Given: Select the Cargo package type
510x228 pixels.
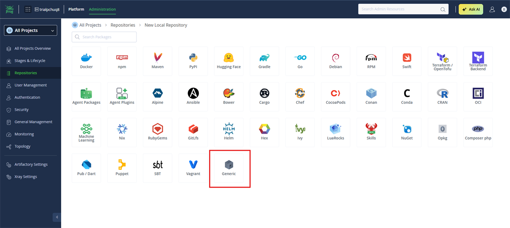Looking at the screenshot, I should pyautogui.click(x=264, y=97).
